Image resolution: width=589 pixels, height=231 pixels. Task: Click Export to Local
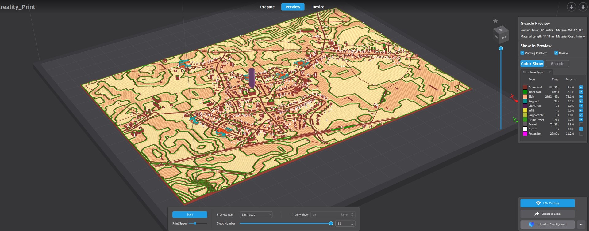(x=548, y=214)
